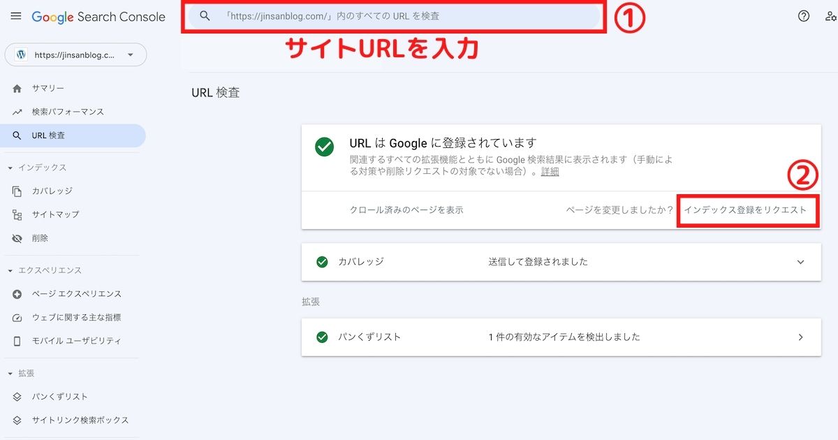Click the Google Search Console logo

tap(98, 17)
